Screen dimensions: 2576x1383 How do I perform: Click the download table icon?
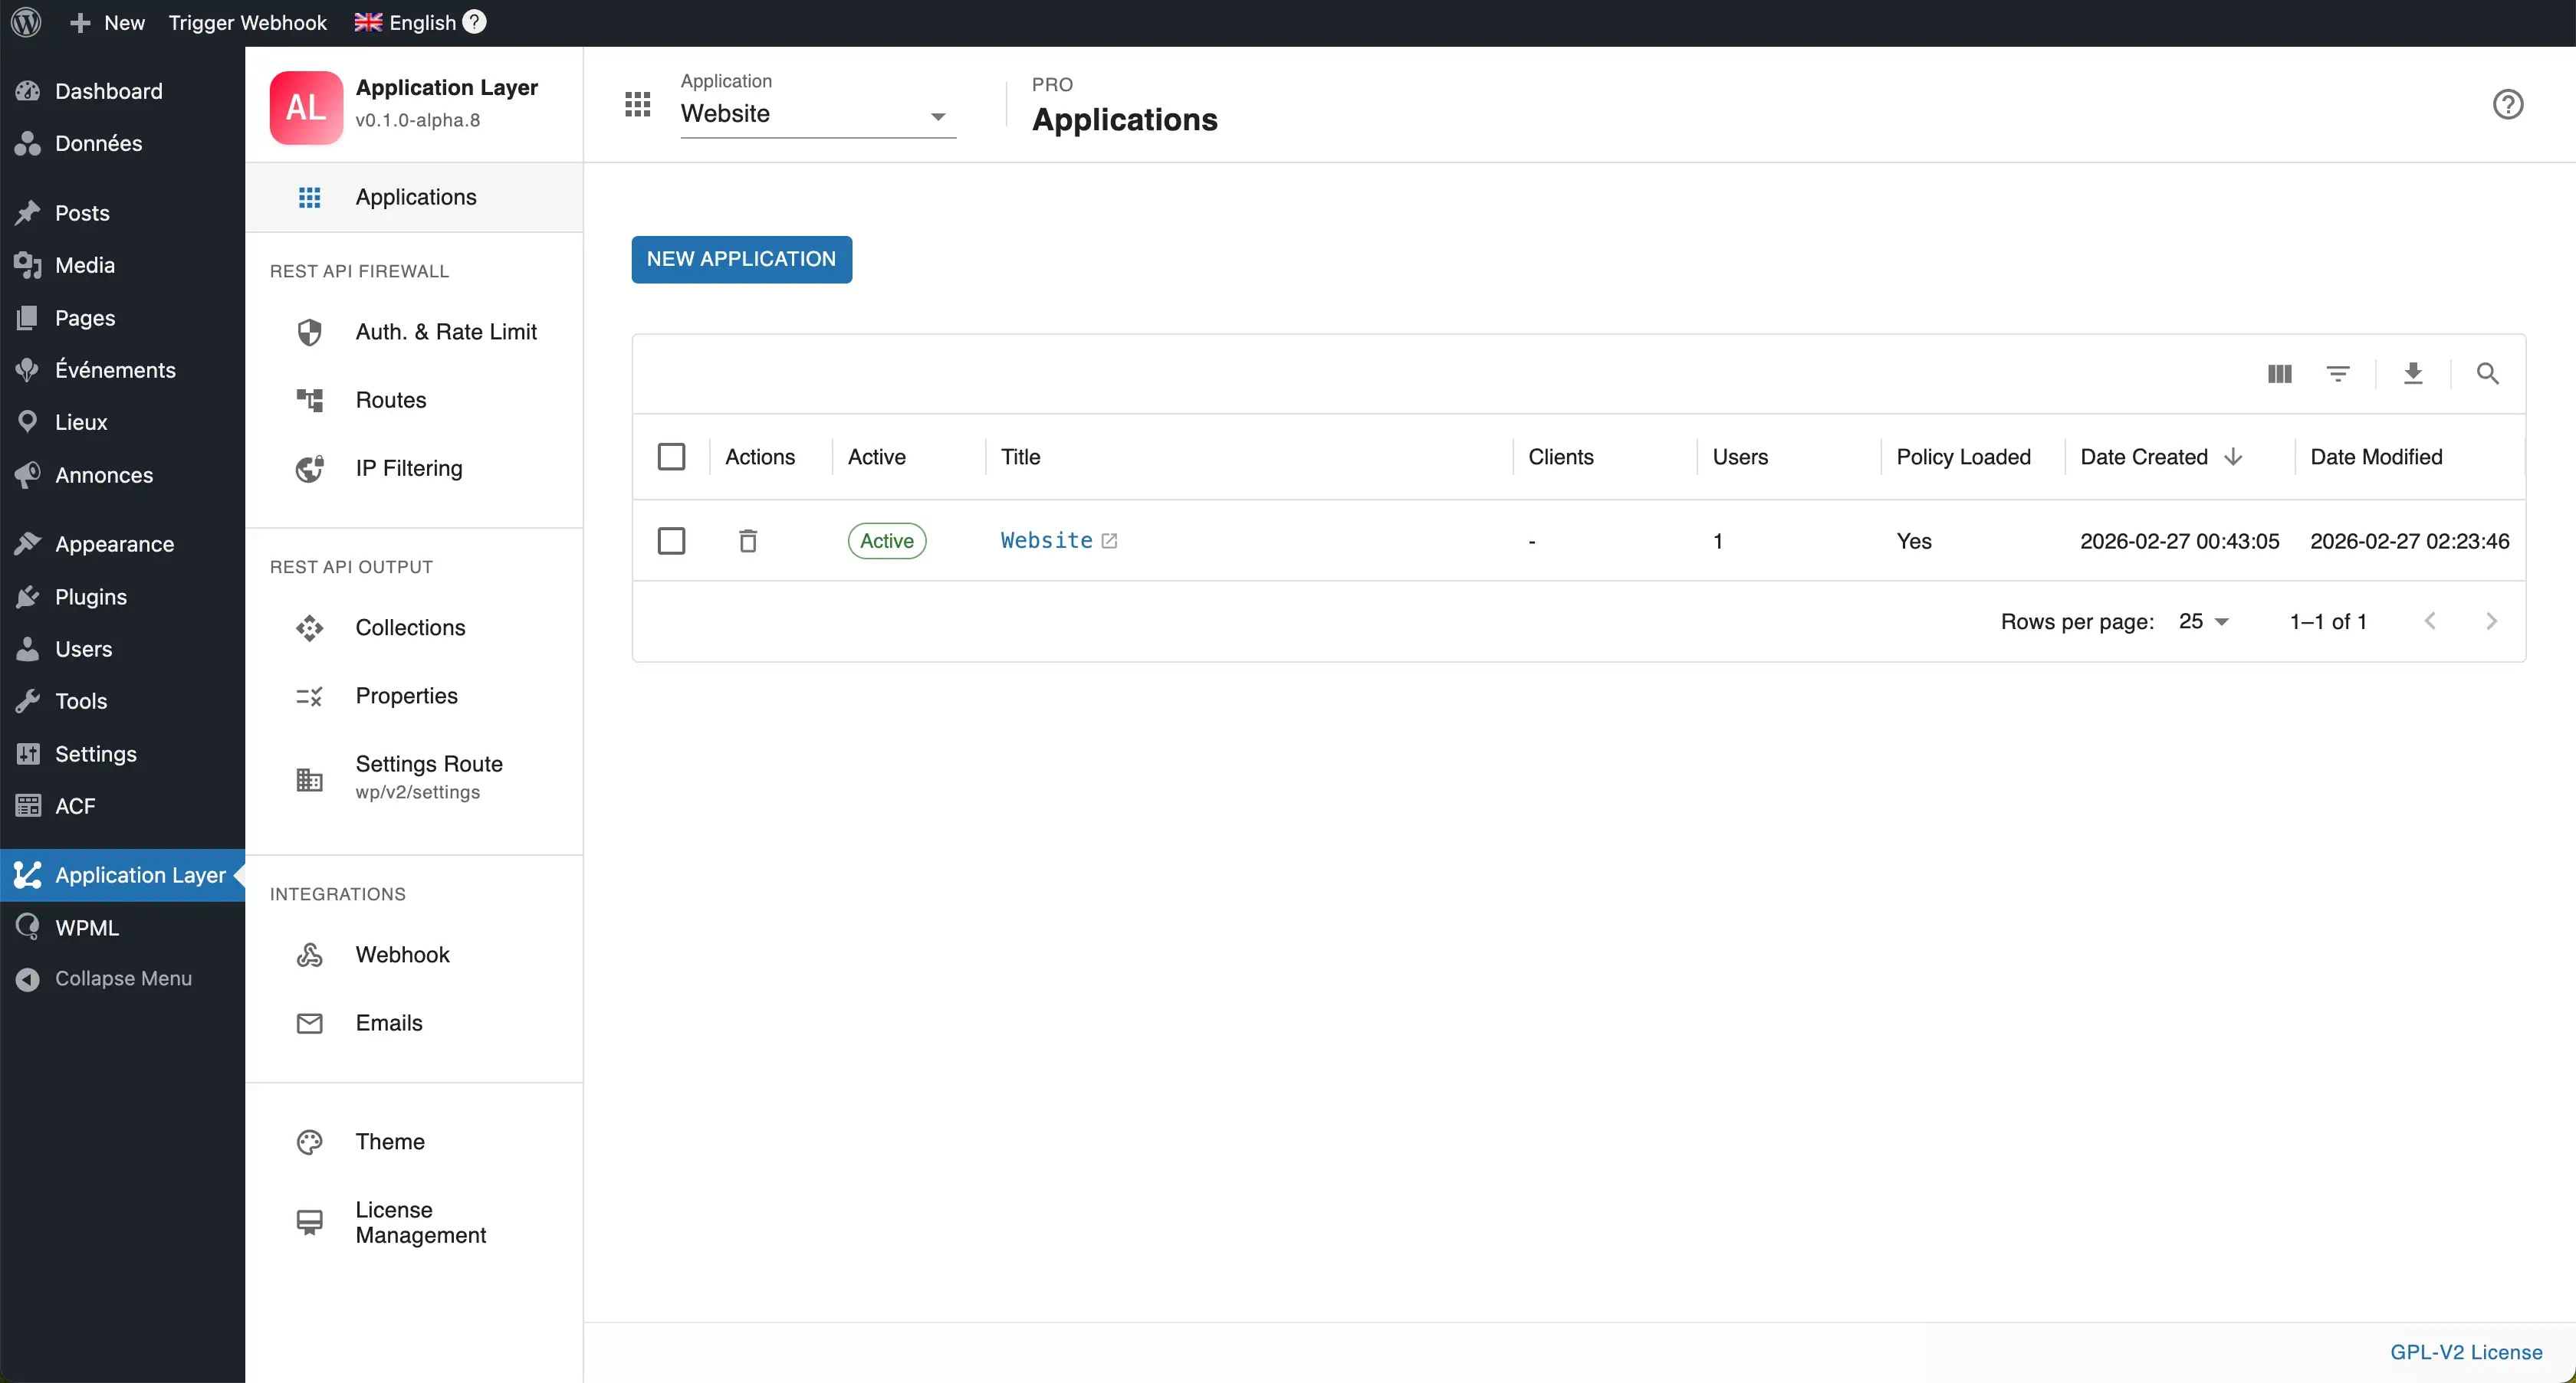[2413, 374]
